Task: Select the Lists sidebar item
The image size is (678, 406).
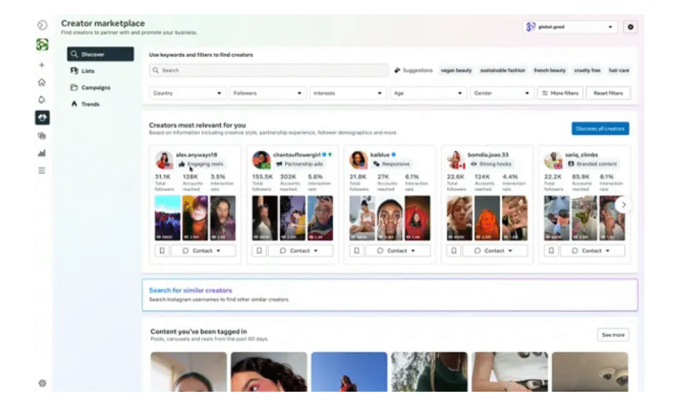Action: (86, 70)
